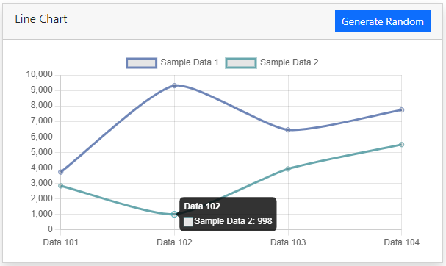Click highlighted Sample Data 2 point at Data 102

[174, 215]
